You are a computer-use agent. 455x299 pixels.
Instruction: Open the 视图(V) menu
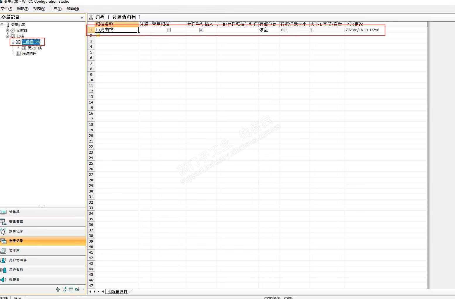pyautogui.click(x=39, y=8)
